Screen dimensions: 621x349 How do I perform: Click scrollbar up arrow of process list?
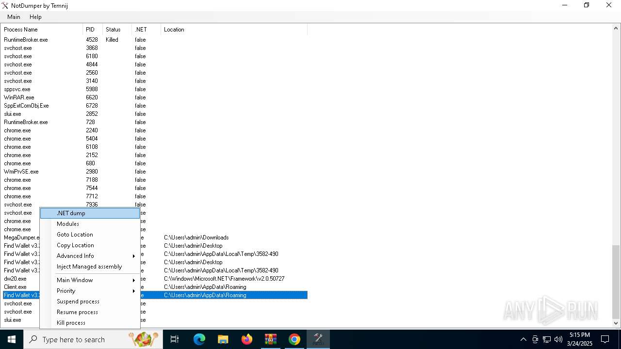pyautogui.click(x=616, y=28)
